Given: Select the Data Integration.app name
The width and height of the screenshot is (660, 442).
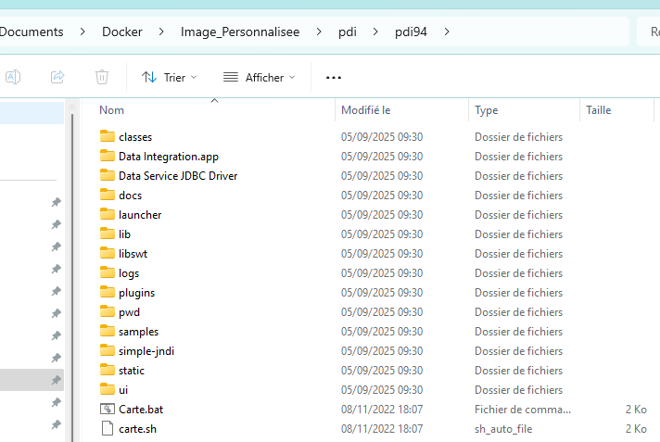Looking at the screenshot, I should [x=169, y=157].
